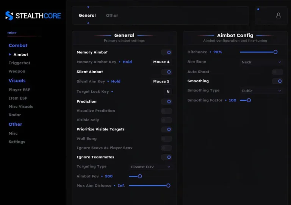The width and height of the screenshot is (291, 205).
Task: Open the user profile icon
Action: [x=278, y=16]
